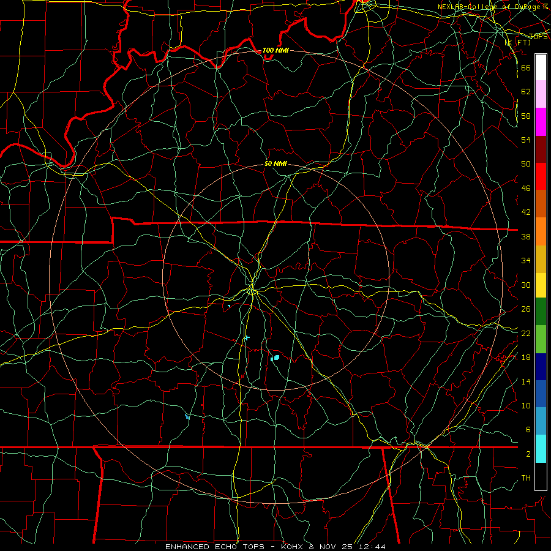Click the white swatch in the tops legend
The height and width of the screenshot is (551, 551).
coord(541,67)
